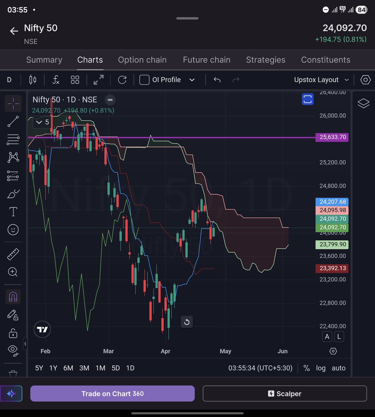Toggle percent scale mode
Image resolution: width=375 pixels, height=417 pixels.
(307, 368)
